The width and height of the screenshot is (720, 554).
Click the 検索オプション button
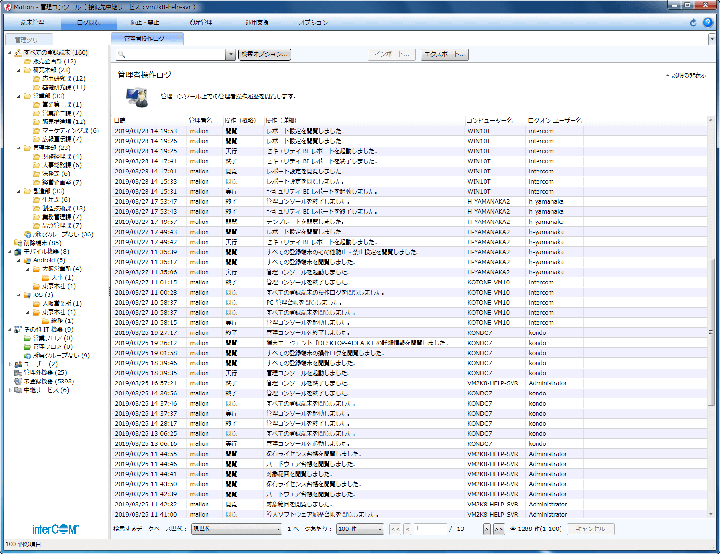click(264, 54)
